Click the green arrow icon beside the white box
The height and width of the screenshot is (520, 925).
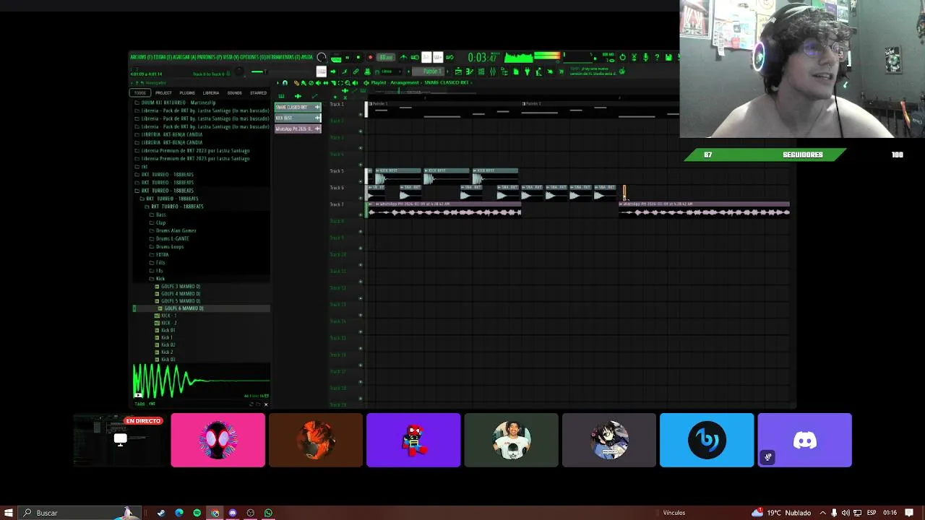click(x=333, y=71)
